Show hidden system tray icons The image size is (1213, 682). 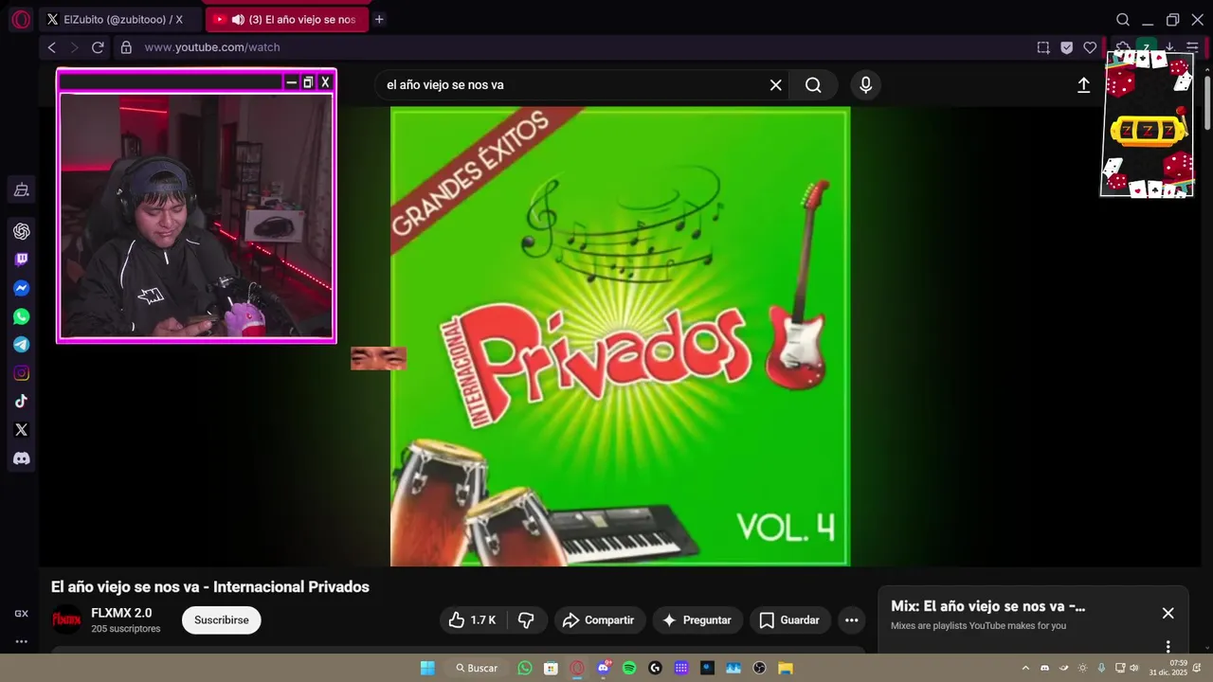pyautogui.click(x=1025, y=668)
